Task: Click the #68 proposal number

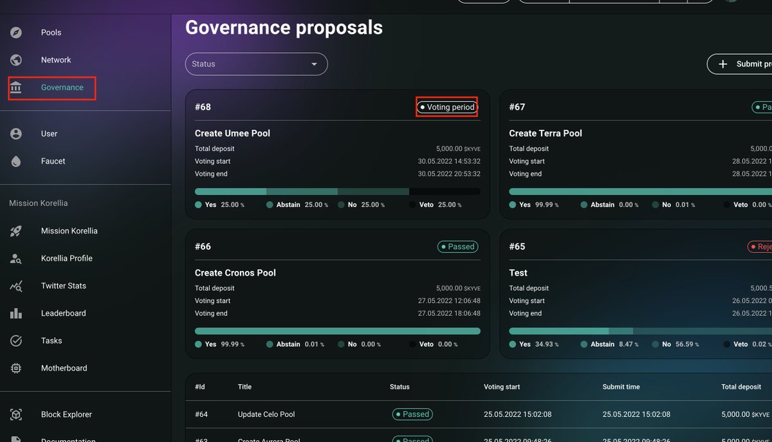Action: pyautogui.click(x=203, y=107)
